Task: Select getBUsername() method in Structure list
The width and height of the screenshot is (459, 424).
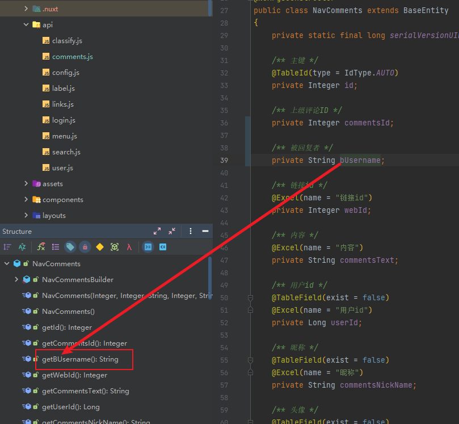Action: 80,359
